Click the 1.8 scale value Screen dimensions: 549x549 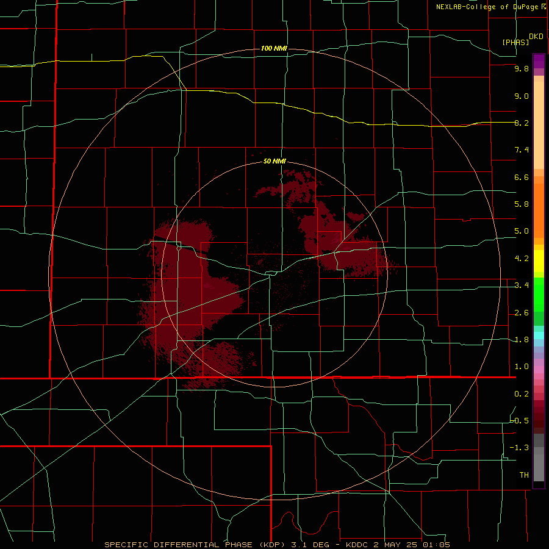522,340
